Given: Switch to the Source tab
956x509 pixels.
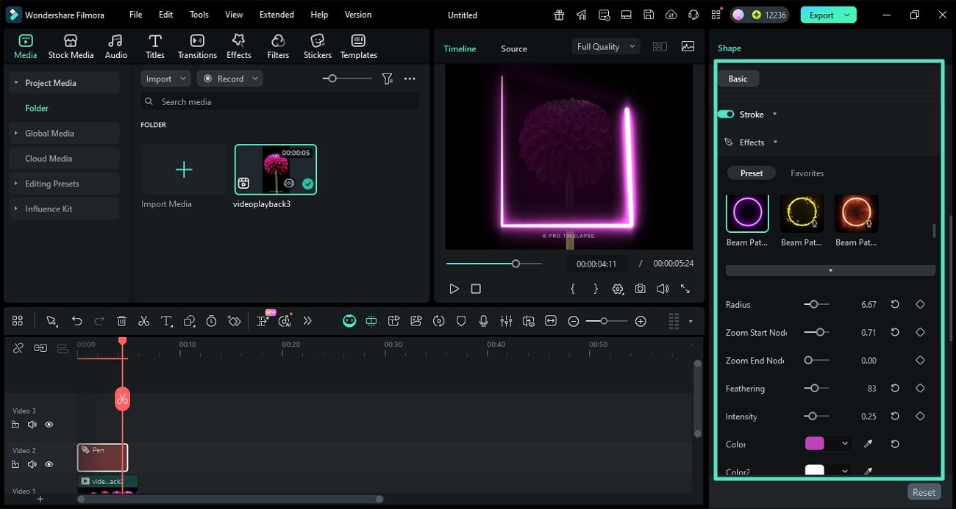Looking at the screenshot, I should coord(513,48).
